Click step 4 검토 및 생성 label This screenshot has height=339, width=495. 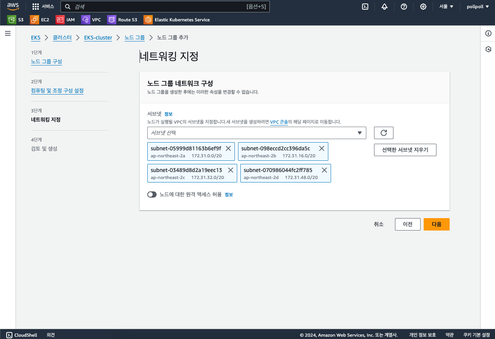pos(44,149)
